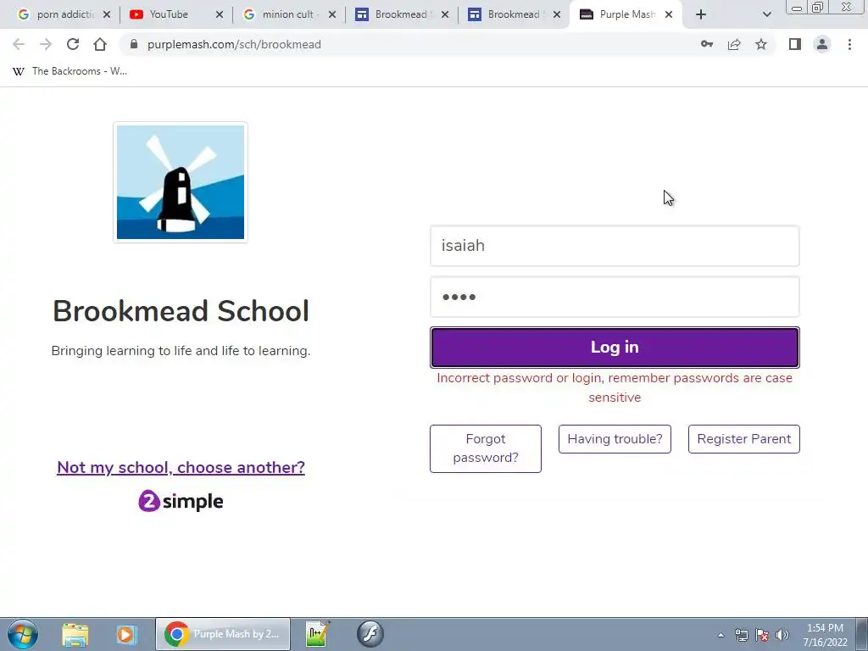Open Forgot password? help
The image size is (868, 651).
486,448
